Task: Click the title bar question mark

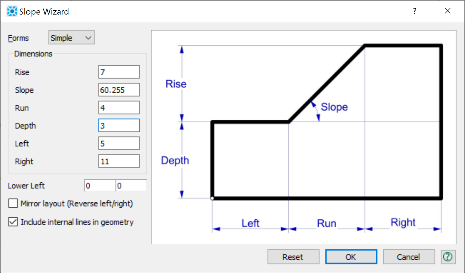Action: pyautogui.click(x=414, y=11)
